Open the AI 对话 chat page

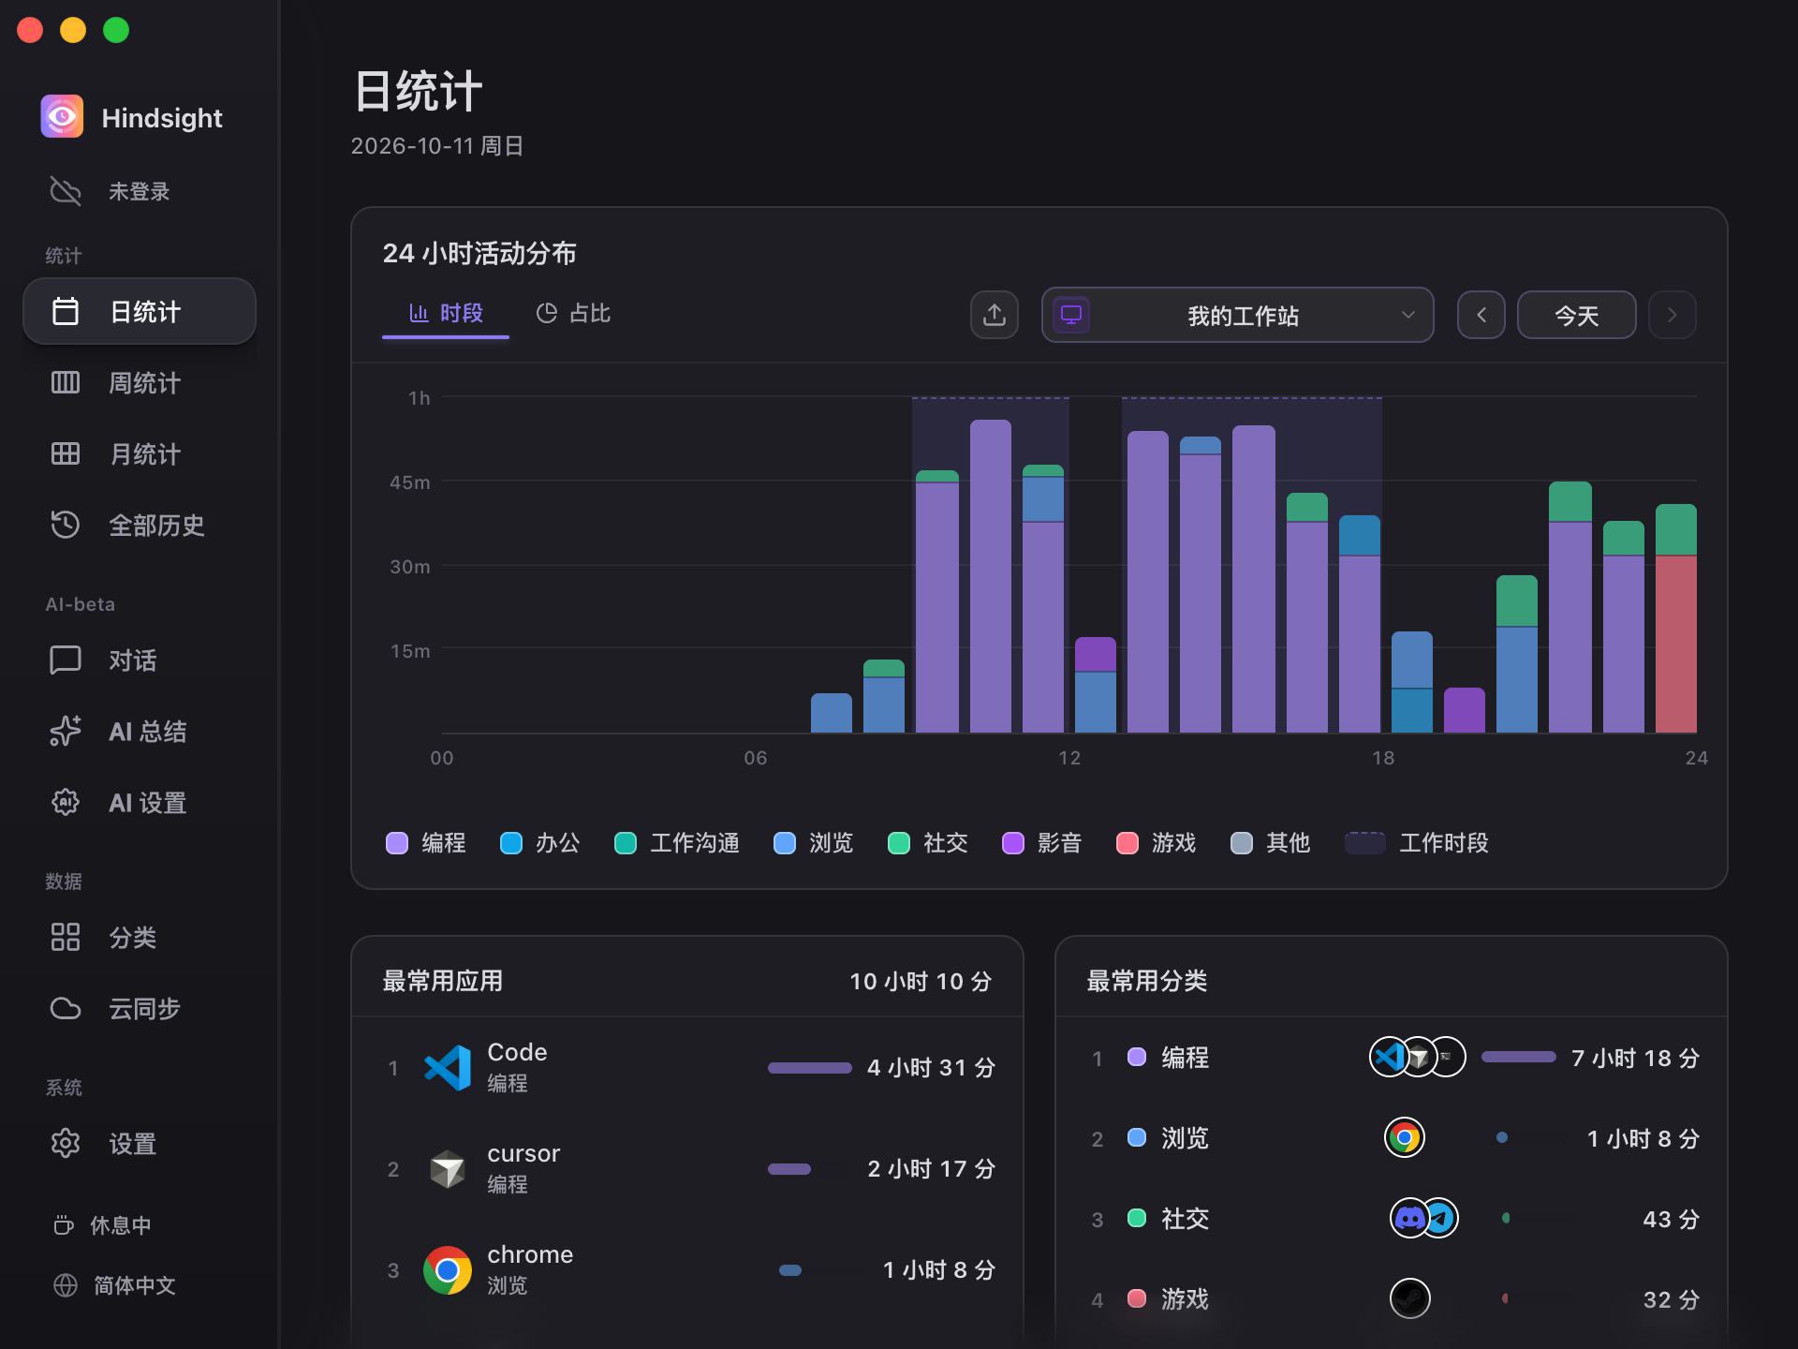[x=140, y=660]
